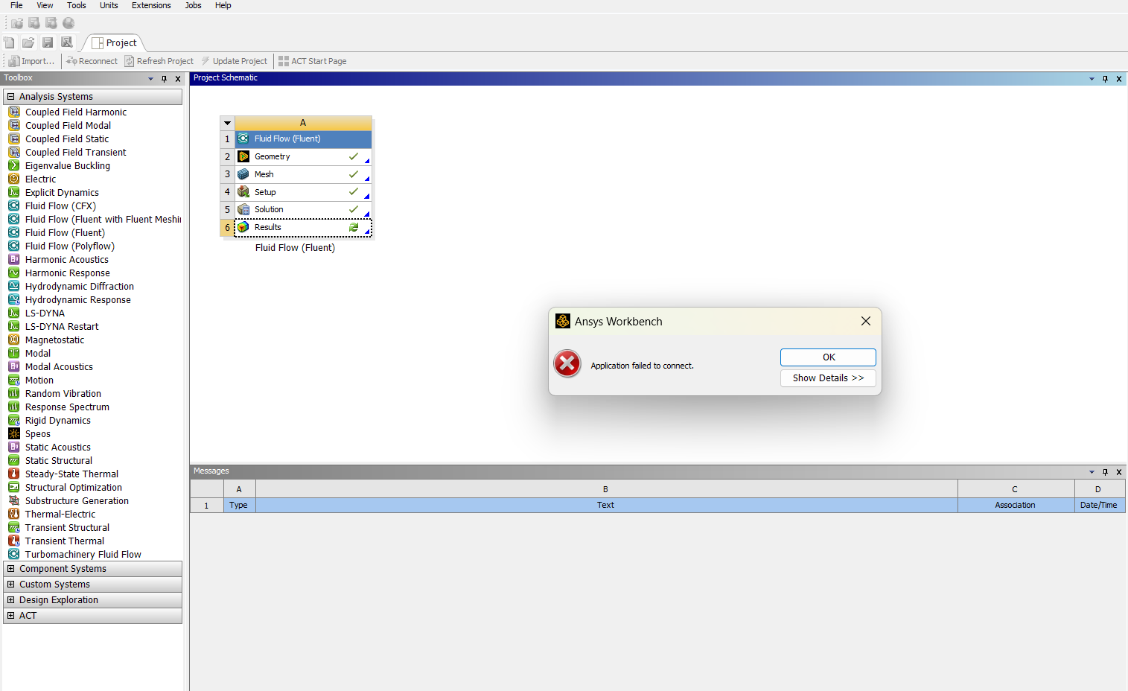Open the Project Schematic panel dropdown

coord(1092,78)
